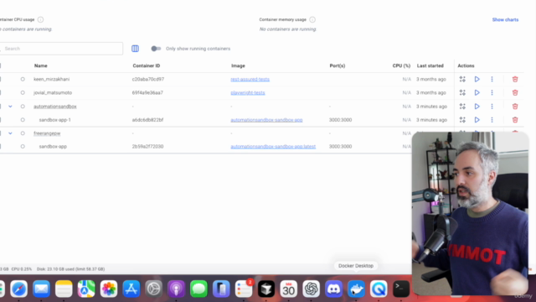Image resolution: width=536 pixels, height=302 pixels.
Task: Start the sandbox-app-1 container with play icon
Action: pos(477,120)
